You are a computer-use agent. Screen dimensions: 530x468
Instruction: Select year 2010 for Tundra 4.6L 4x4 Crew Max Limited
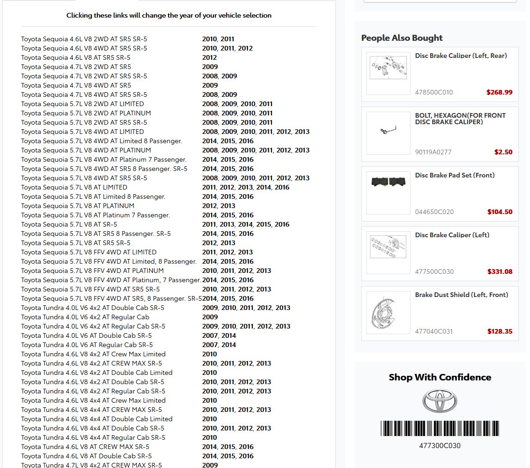pyautogui.click(x=209, y=401)
